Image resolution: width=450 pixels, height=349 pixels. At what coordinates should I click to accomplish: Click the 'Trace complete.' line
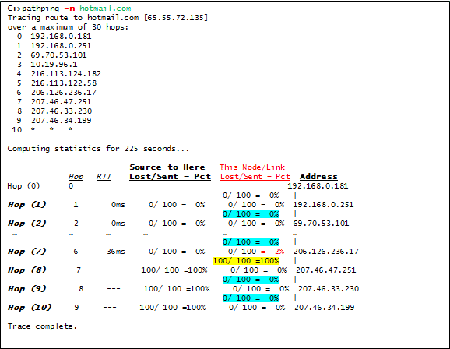click(x=42, y=326)
